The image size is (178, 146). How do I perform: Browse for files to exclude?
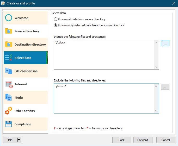[x=165, y=87]
